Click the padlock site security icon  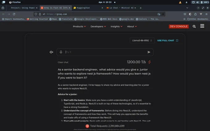(40, 14)
